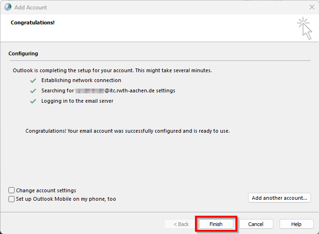Click Add another account button
The height and width of the screenshot is (234, 319).
click(x=280, y=198)
